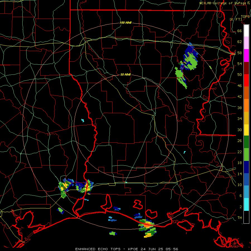Click the "50" legend value on color scale
The width and height of the screenshot is (251, 251).
240,74
